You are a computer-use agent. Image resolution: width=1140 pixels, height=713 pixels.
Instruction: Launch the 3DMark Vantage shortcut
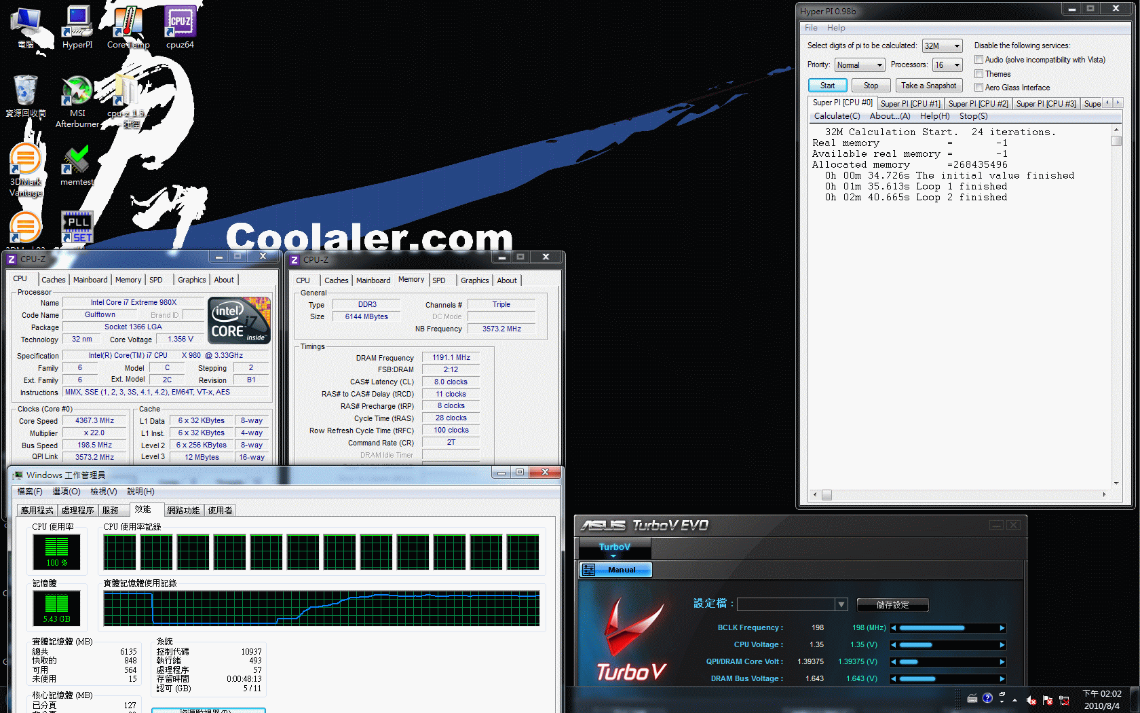pyautogui.click(x=26, y=170)
